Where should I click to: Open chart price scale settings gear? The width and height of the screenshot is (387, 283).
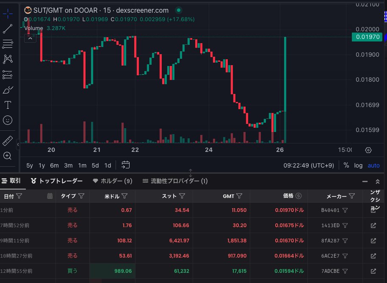tap(368, 150)
